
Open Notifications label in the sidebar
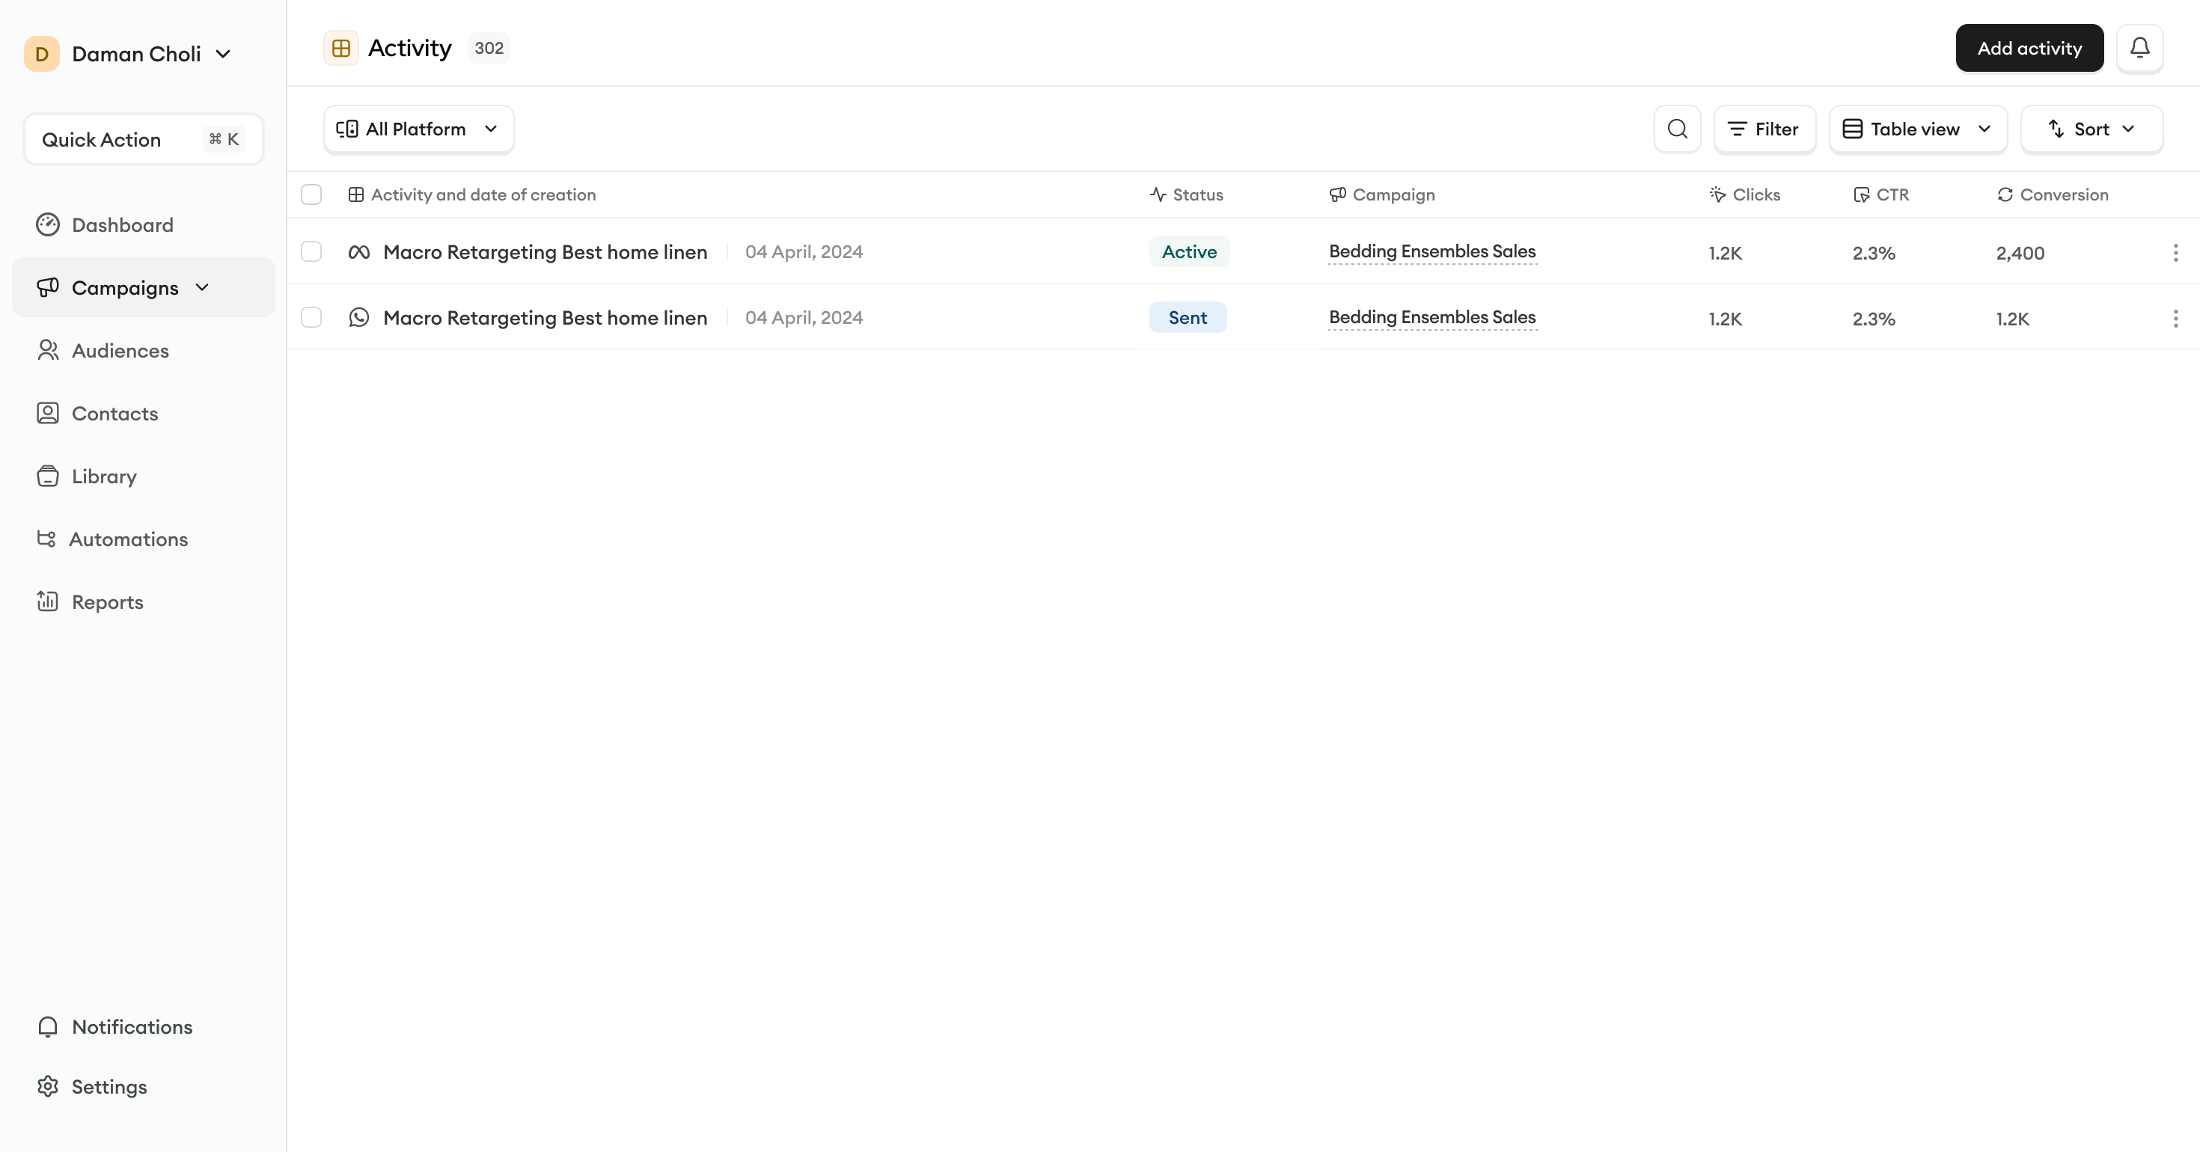pos(132,1026)
